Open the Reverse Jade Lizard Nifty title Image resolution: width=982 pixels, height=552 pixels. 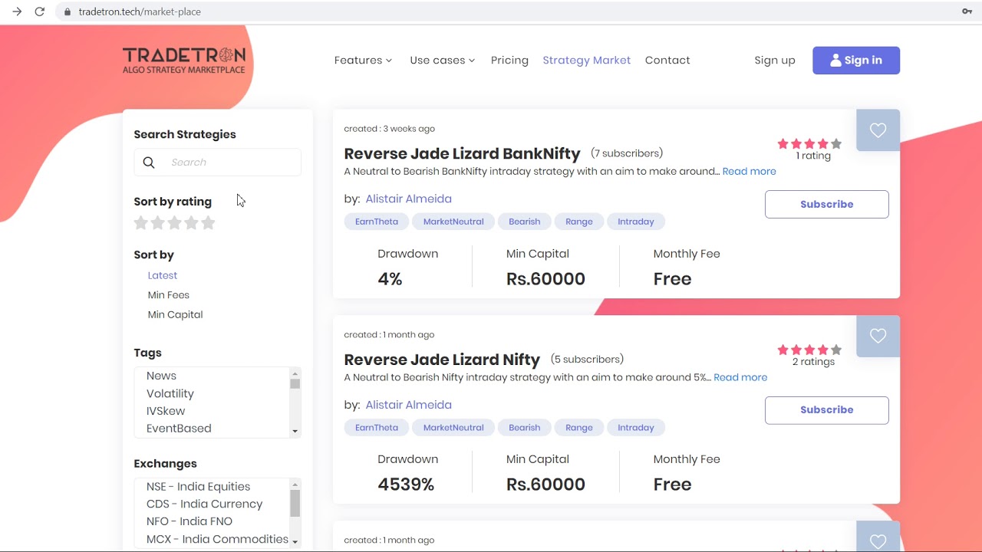pyautogui.click(x=442, y=360)
